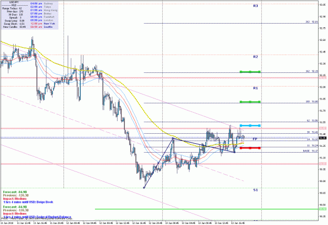The width and height of the screenshot is (328, 225).
Task: Select the red stop marker line
Action: 250,148
